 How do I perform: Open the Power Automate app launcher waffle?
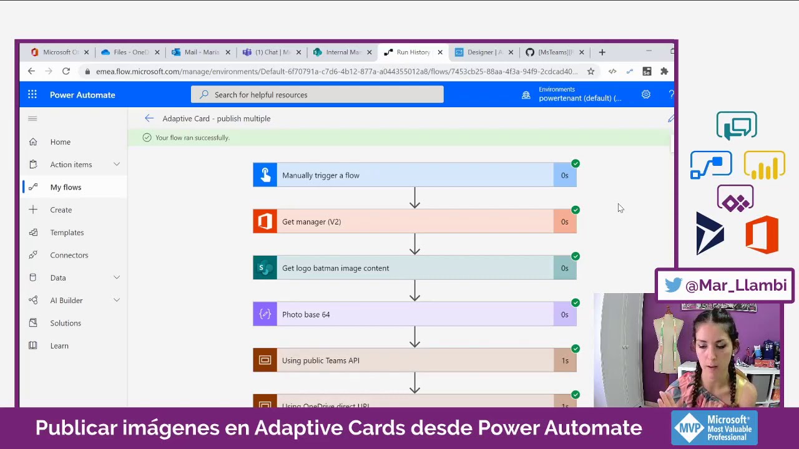[x=32, y=95]
